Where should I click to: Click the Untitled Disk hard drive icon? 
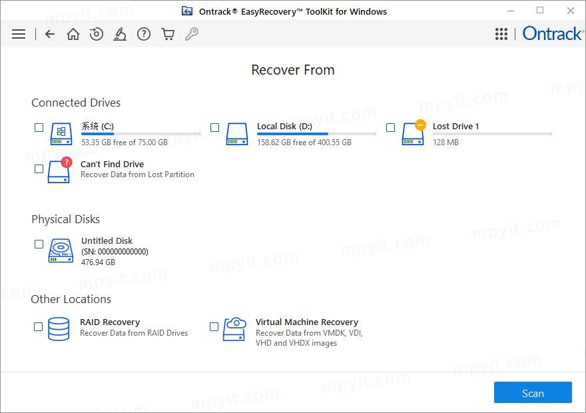[61, 250]
